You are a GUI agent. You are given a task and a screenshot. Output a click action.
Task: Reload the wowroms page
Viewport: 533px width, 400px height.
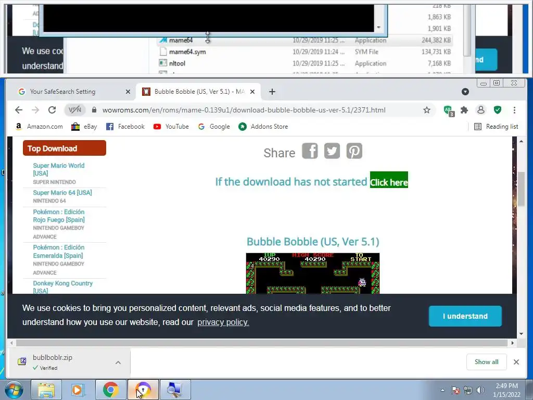(52, 110)
